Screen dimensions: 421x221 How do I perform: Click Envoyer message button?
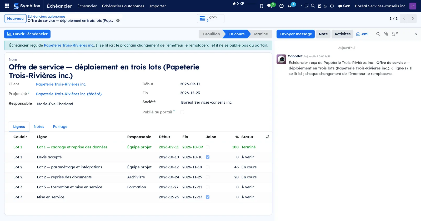point(295,34)
